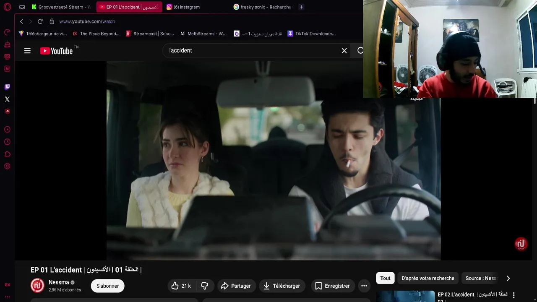This screenshot has height=302, width=537.
Task: Select the Tout filter chip
Action: point(385,278)
